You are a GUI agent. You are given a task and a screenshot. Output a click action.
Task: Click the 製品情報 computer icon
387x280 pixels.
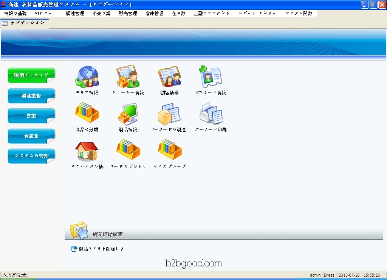click(x=128, y=114)
